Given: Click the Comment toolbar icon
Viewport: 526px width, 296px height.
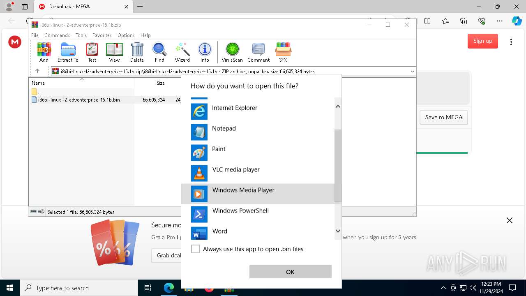Looking at the screenshot, I should point(258,52).
